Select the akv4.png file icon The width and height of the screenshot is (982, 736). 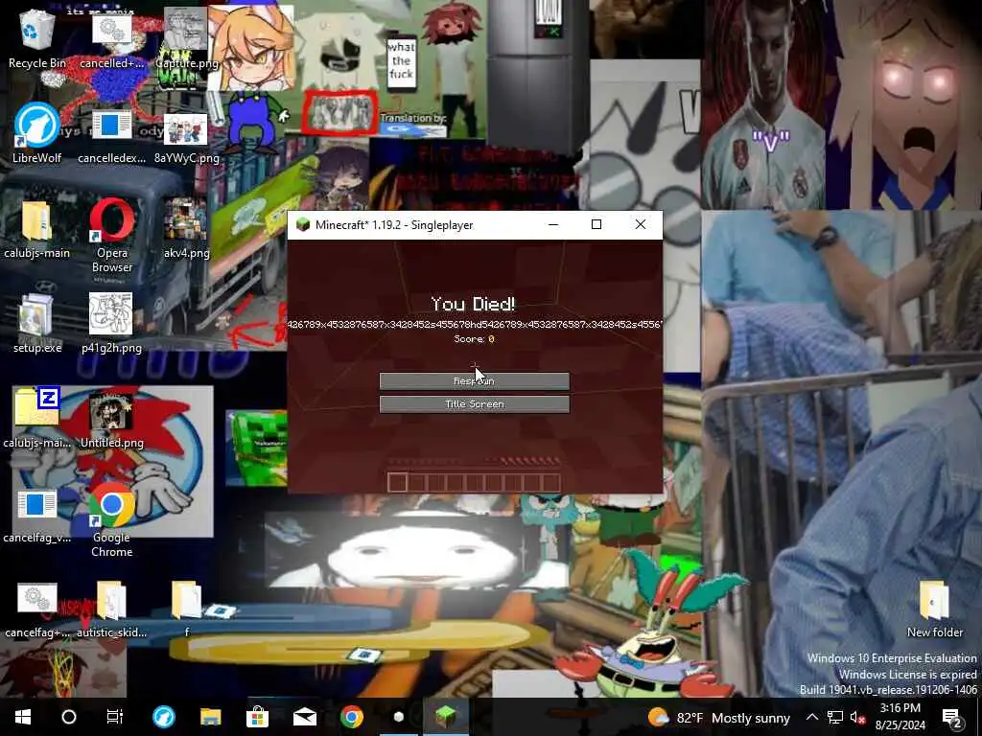click(x=186, y=228)
